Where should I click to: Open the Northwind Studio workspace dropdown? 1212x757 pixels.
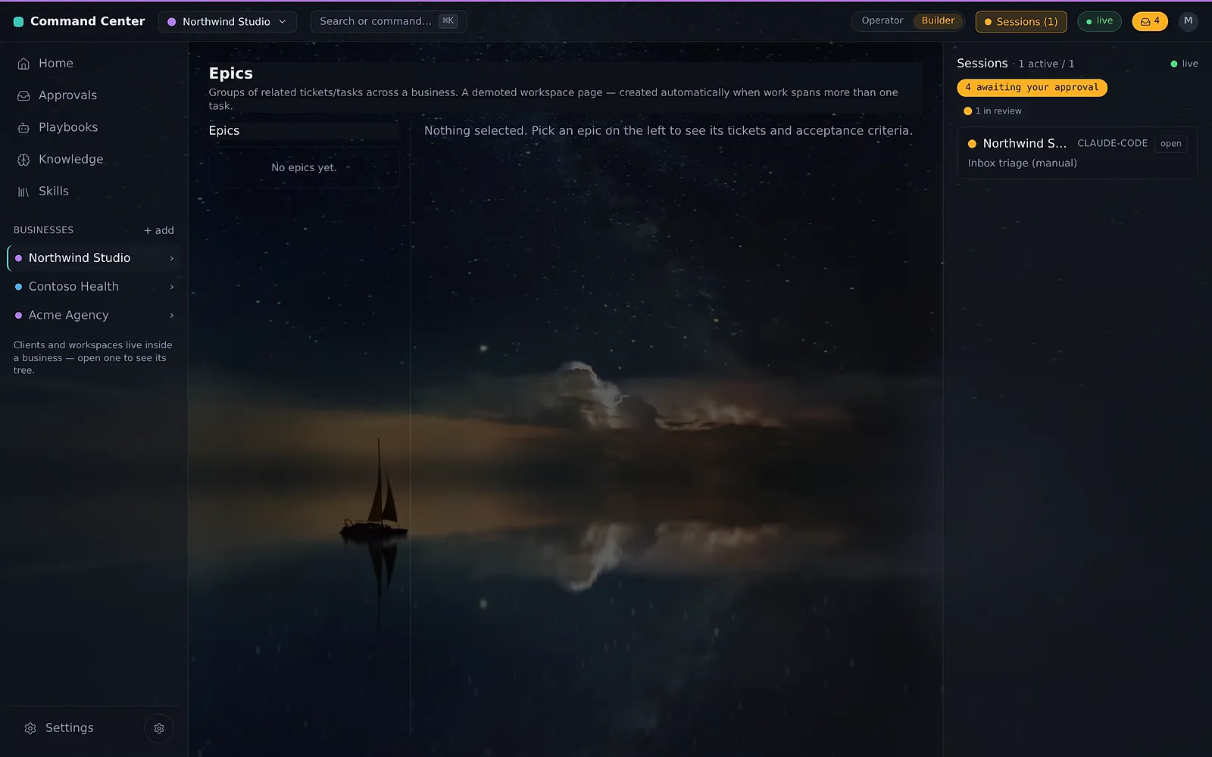(227, 22)
